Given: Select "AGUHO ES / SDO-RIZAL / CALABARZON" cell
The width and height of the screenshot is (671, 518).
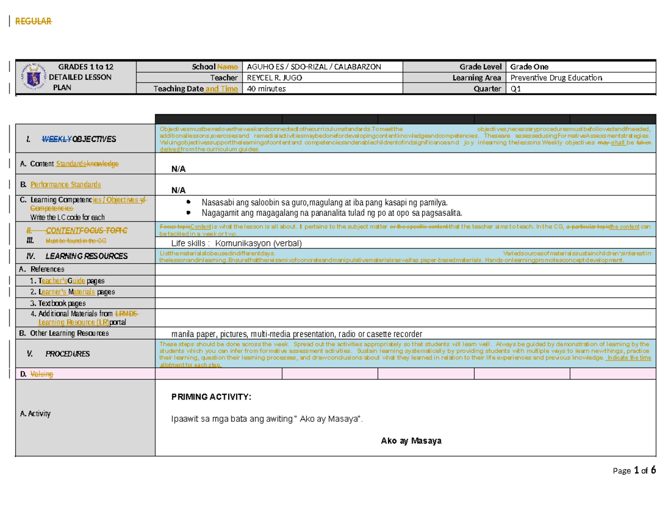Looking at the screenshot, I should pyautogui.click(x=322, y=66).
